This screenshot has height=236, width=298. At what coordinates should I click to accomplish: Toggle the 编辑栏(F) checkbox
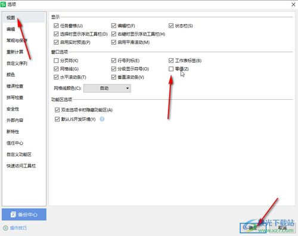pos(114,26)
